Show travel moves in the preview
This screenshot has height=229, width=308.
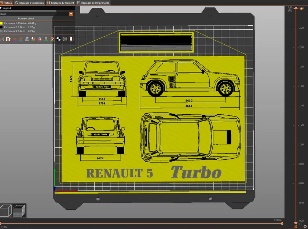pyautogui.click(x=3, y=39)
